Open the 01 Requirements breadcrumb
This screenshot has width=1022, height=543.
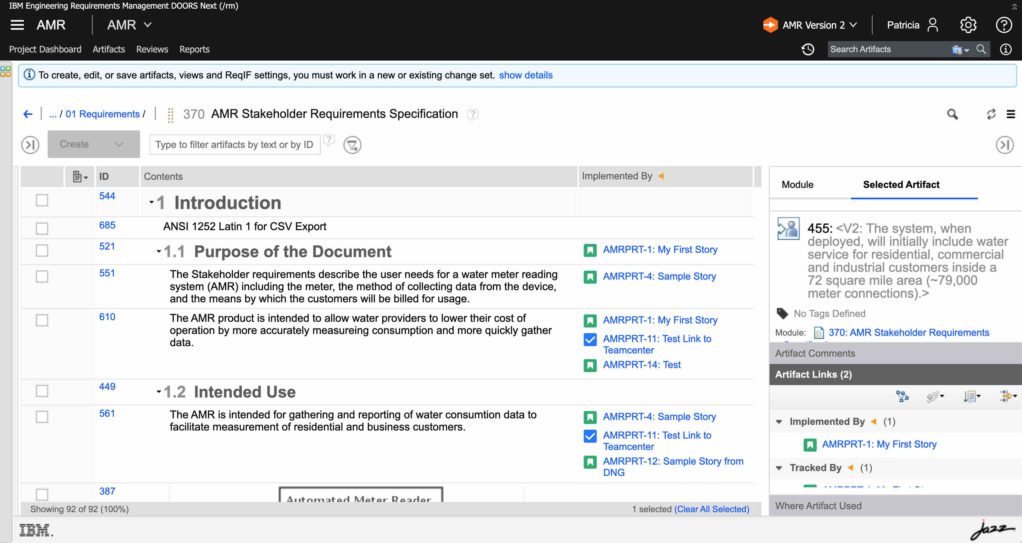tap(102, 114)
